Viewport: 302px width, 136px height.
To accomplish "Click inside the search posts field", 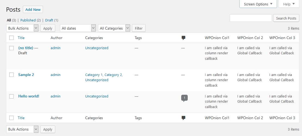I will click(x=251, y=18).
